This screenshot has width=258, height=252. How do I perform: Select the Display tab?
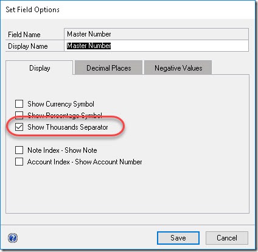[x=40, y=68]
